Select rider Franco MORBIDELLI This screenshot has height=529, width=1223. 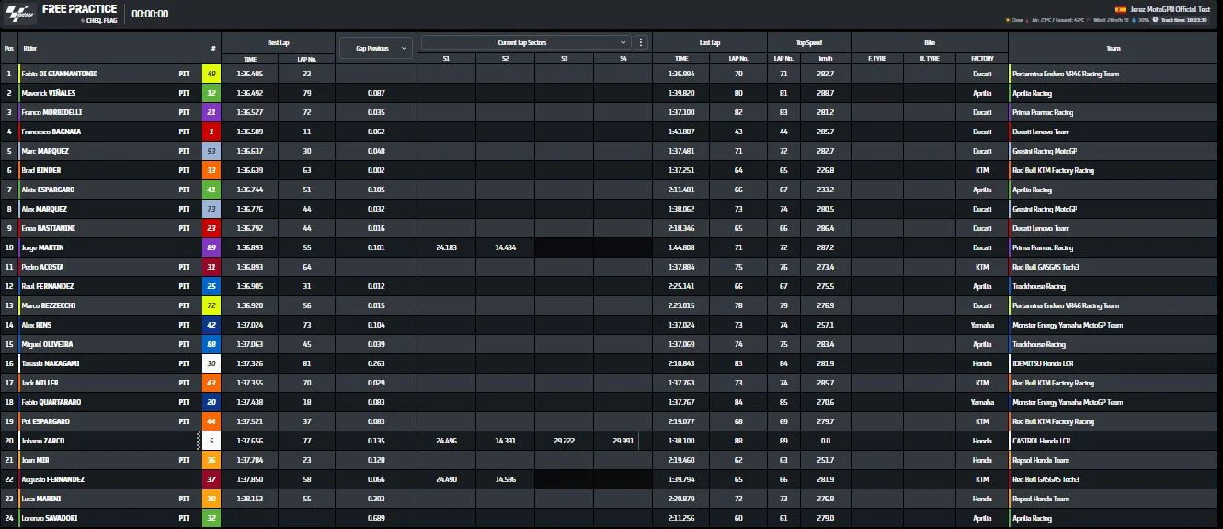coord(51,112)
